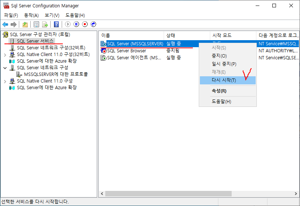Click the SQL Server 구성 관리자 root icon

[5, 35]
